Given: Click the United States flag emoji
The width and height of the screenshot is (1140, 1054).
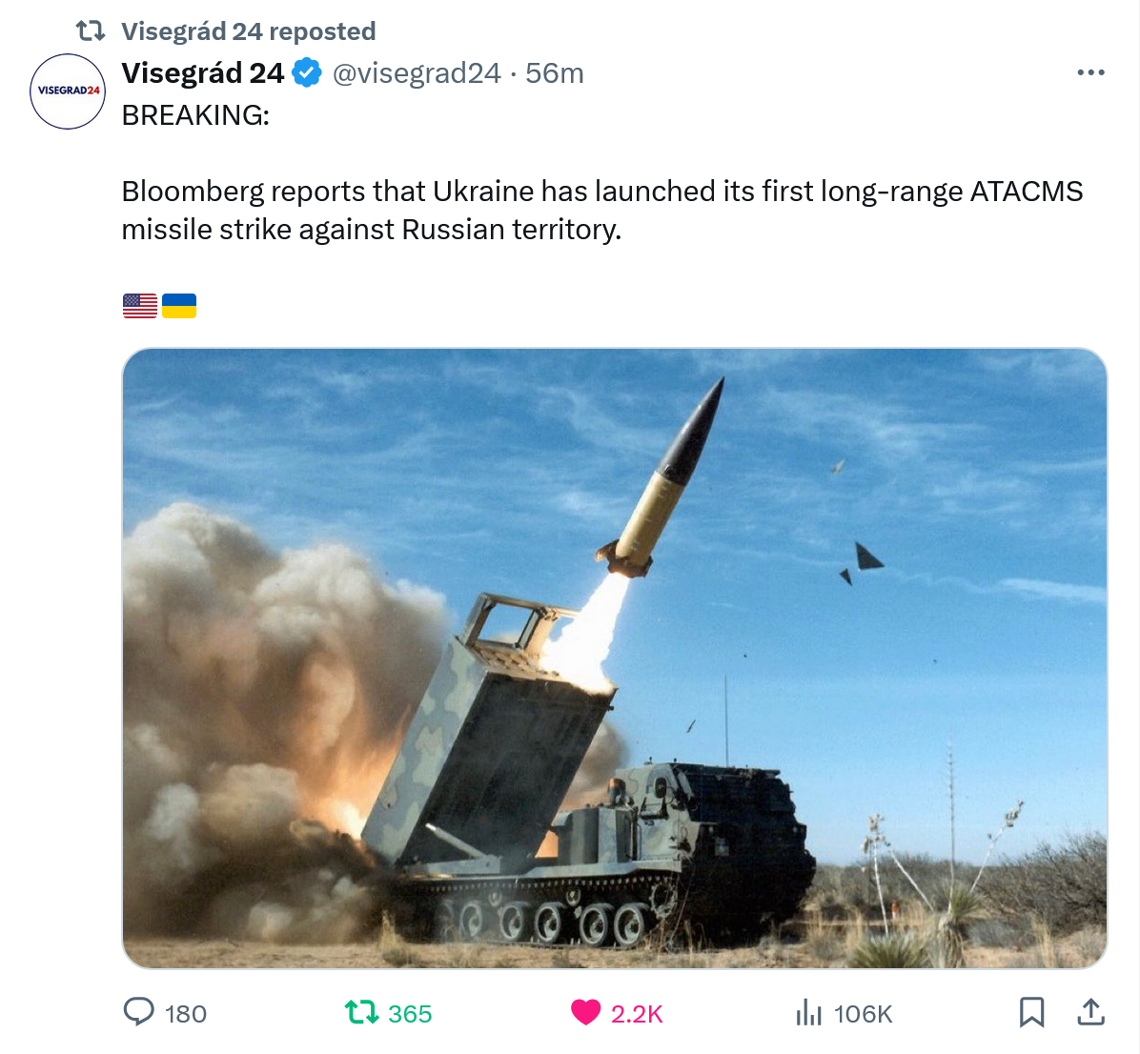Looking at the screenshot, I should (140, 306).
